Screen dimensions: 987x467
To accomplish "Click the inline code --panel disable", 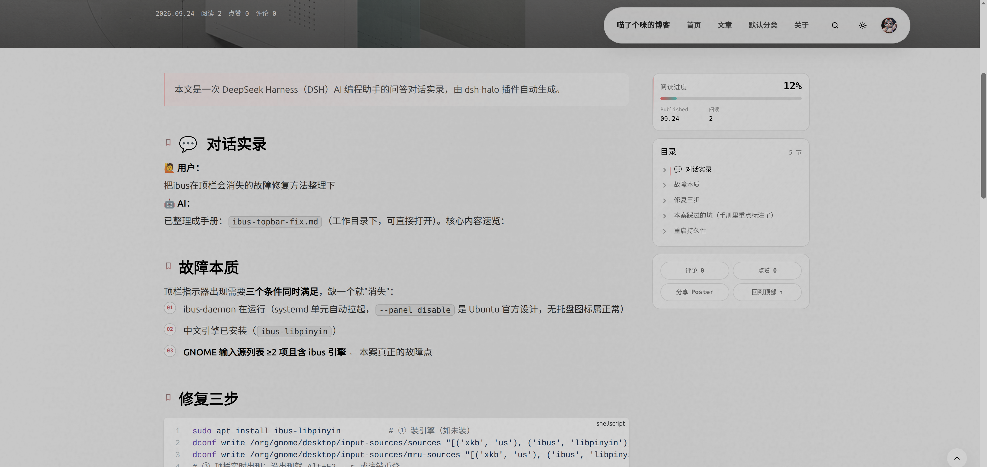I will pyautogui.click(x=415, y=310).
